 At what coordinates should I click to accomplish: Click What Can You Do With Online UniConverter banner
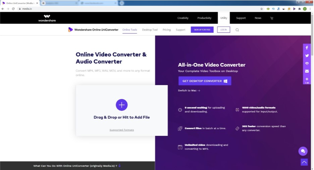(x=77, y=166)
